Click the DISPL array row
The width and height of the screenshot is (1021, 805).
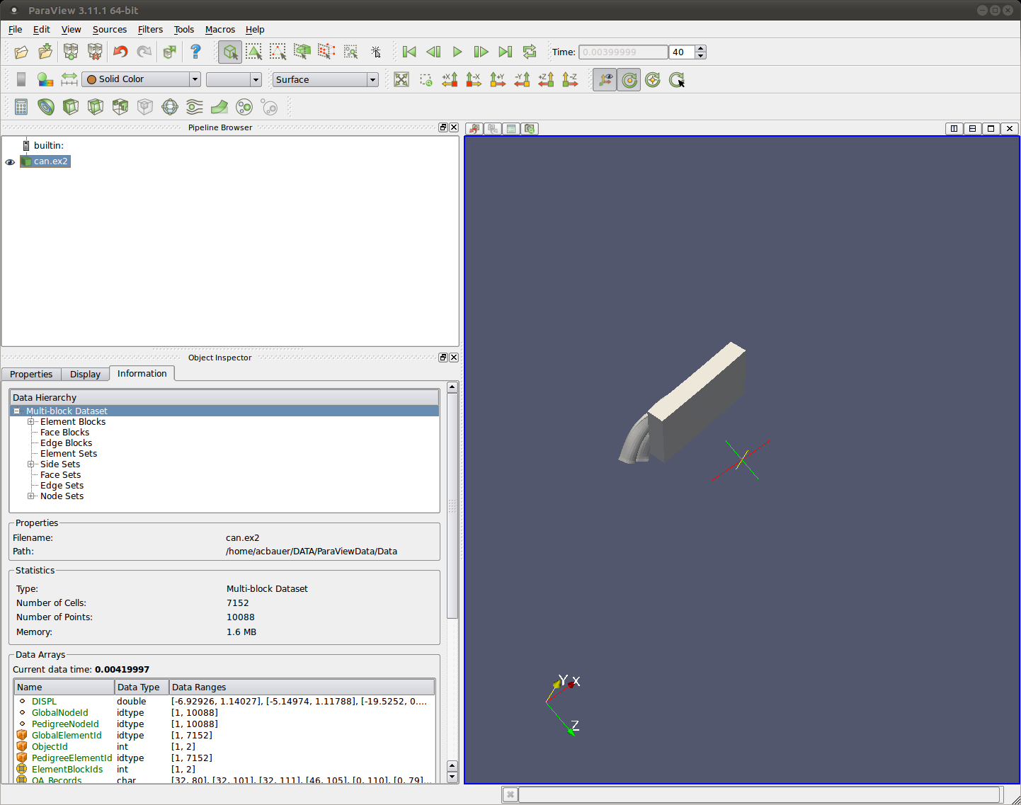point(224,702)
